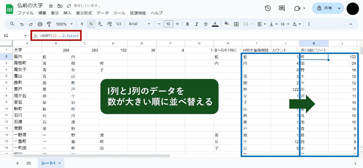Viewport: 363px width, 168px height.
Task: Open the 編集 menu
Action: pyautogui.click(x=42, y=13)
